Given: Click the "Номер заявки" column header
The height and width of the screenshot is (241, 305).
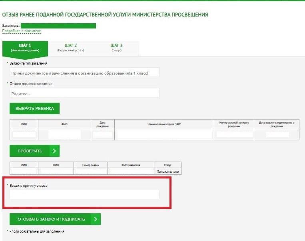Looking at the screenshot, I should point(91,164).
